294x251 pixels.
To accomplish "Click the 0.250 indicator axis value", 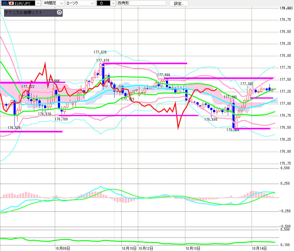I will tap(285, 183).
